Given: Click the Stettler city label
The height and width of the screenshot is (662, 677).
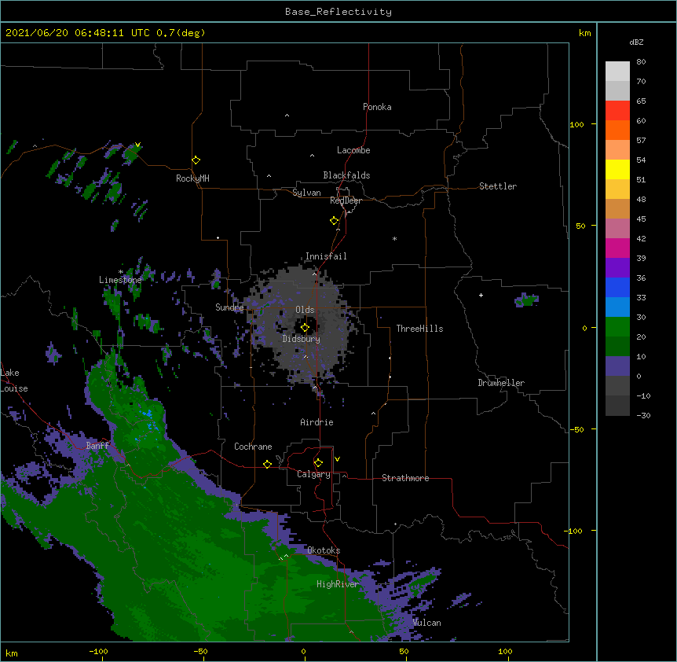Looking at the screenshot, I should (498, 186).
